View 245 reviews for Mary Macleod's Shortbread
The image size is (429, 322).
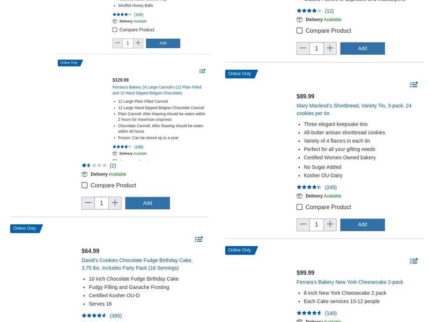pyautogui.click(x=330, y=188)
